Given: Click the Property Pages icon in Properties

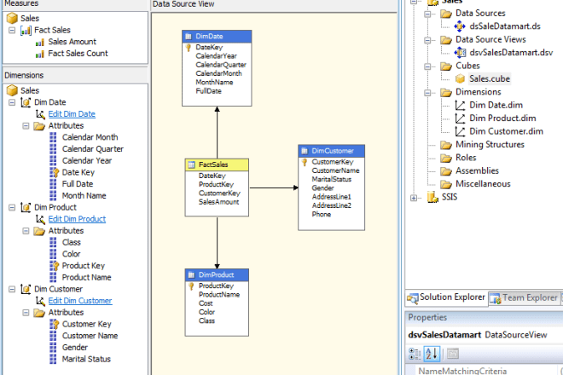Looking at the screenshot, I should [x=453, y=354].
